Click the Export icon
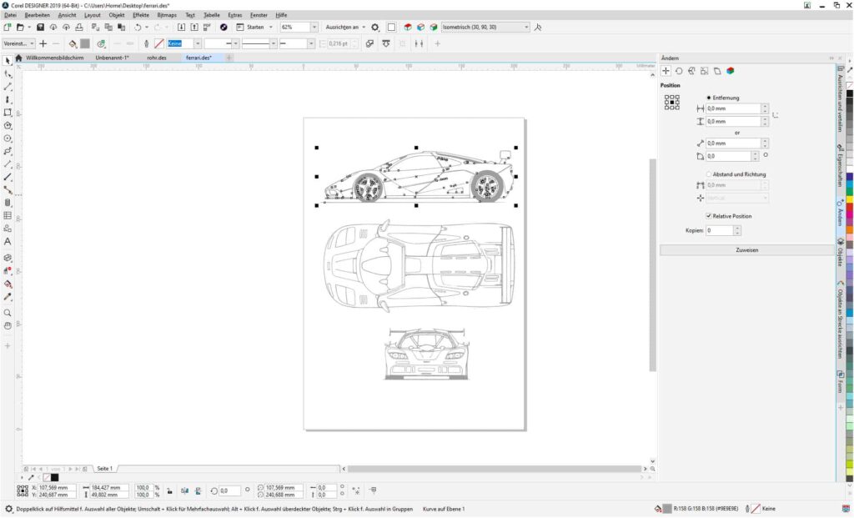Image resolution: width=854 pixels, height=518 pixels. [x=193, y=27]
